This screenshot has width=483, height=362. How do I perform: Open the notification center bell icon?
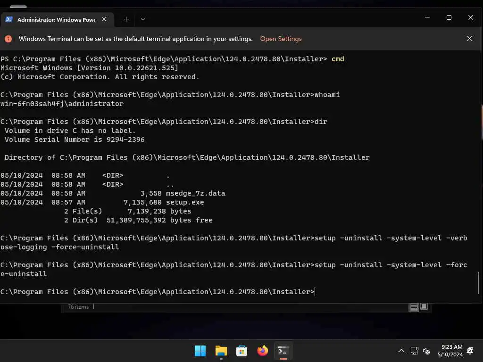click(x=470, y=351)
